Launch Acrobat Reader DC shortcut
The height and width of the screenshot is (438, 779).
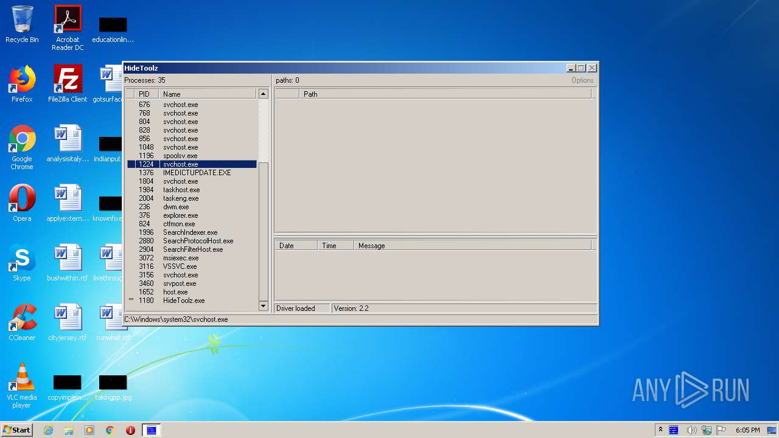(x=68, y=28)
